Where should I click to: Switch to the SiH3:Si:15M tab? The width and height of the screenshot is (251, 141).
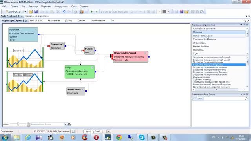(x=36, y=20)
